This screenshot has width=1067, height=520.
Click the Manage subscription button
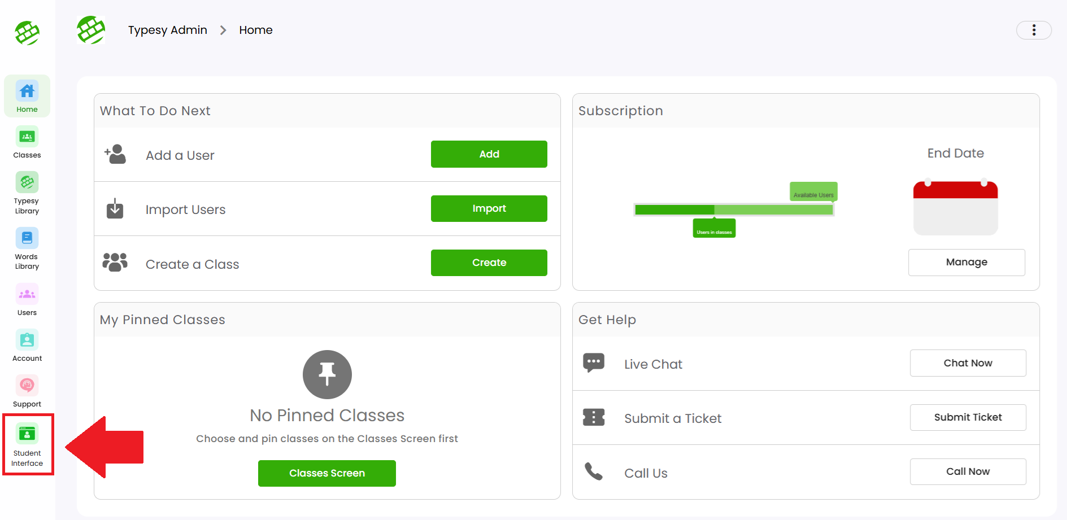tap(966, 262)
